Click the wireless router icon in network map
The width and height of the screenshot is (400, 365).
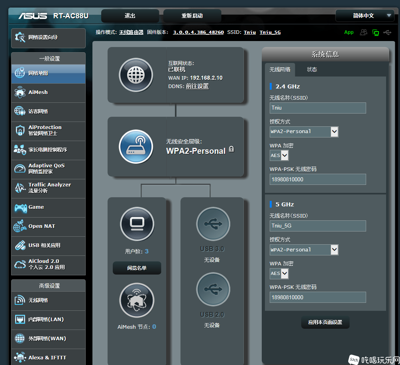(x=136, y=147)
